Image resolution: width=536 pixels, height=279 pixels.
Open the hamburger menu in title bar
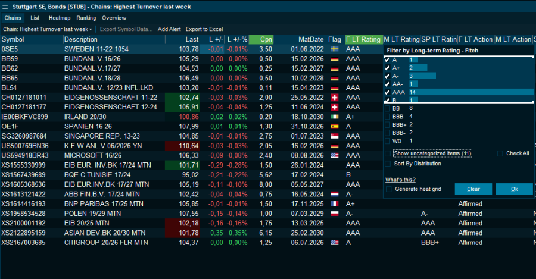tap(5, 6)
